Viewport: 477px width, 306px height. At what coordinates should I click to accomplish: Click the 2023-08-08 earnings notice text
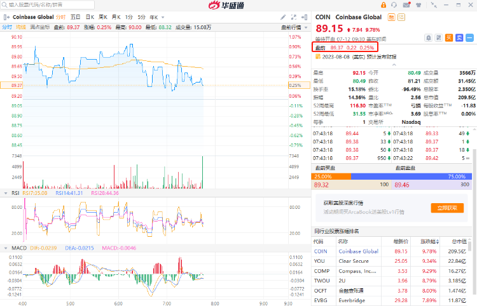point(359,57)
